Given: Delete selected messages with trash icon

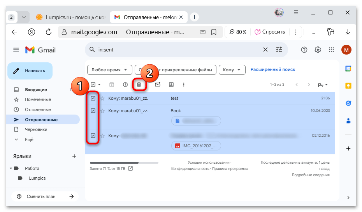Looking at the screenshot, I should (139, 85).
